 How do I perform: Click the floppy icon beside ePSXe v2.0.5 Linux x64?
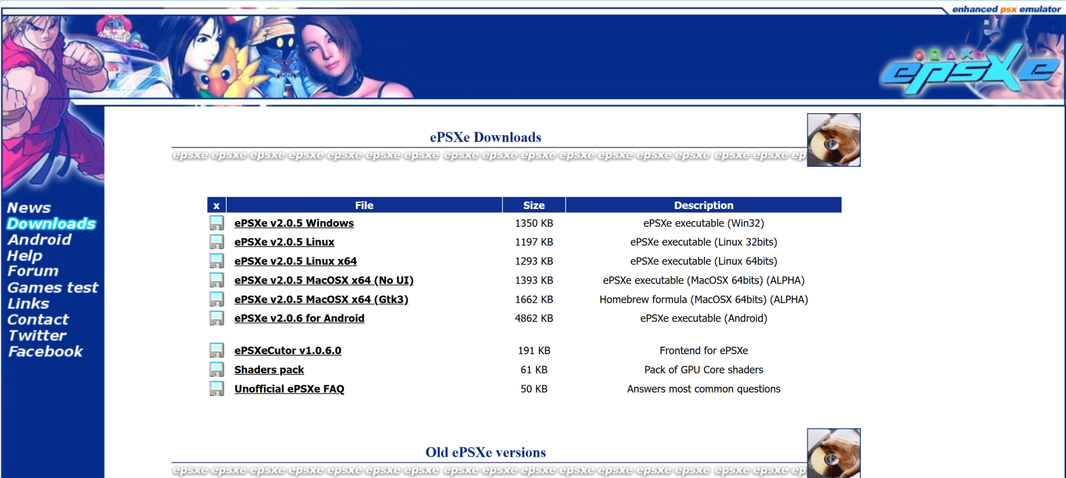(217, 261)
